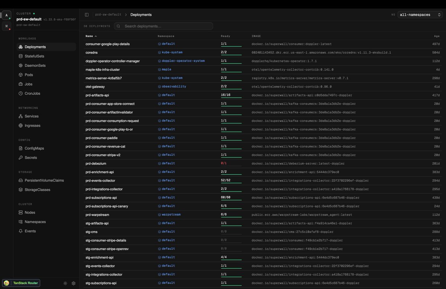The width and height of the screenshot is (446, 289).
Task: Open the metrics-server-4c6af5b7 deployment
Action: (x=104, y=78)
